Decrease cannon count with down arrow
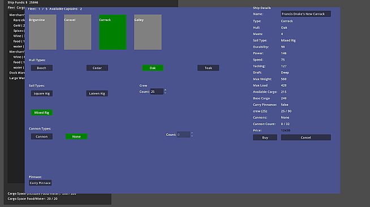Image resolution: width=370 pixels, height=207 pixels. click(x=192, y=136)
